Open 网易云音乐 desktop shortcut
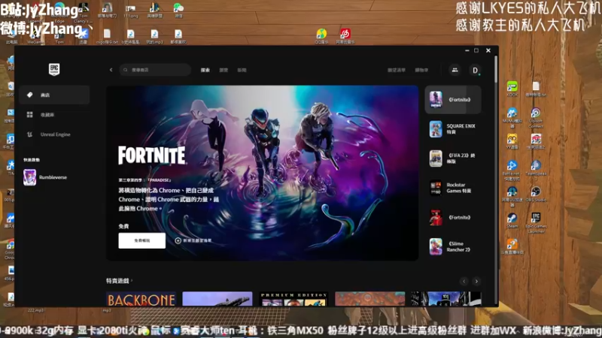 tap(345, 36)
